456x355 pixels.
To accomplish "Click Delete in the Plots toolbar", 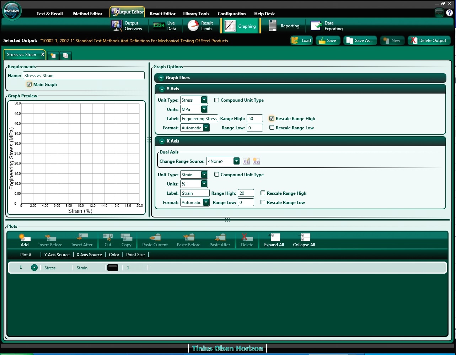I will click(247, 240).
